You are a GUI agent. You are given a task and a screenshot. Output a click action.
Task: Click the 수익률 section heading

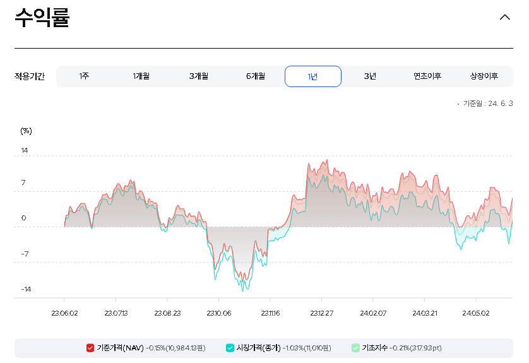(42, 17)
